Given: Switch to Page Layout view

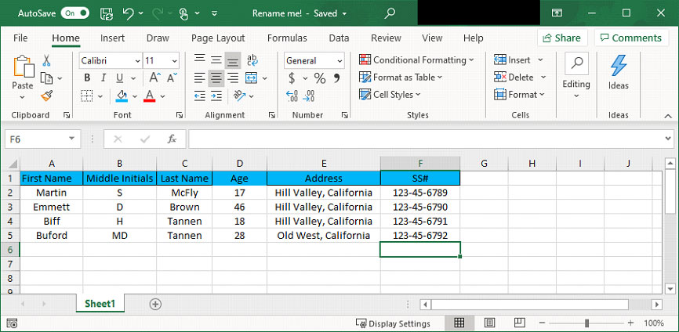Looking at the screenshot, I should click(490, 323).
